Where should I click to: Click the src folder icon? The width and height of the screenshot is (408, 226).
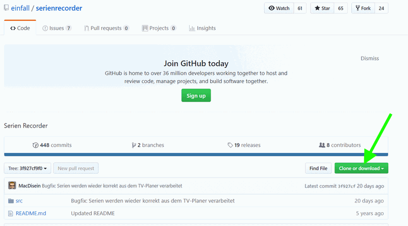(x=11, y=200)
